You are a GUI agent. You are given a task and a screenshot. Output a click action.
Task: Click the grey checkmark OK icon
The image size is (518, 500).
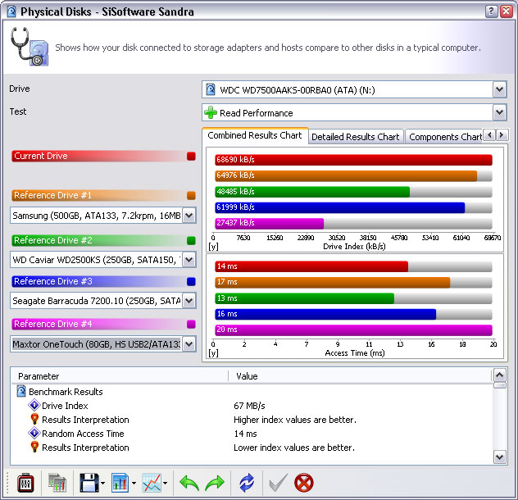click(x=278, y=483)
